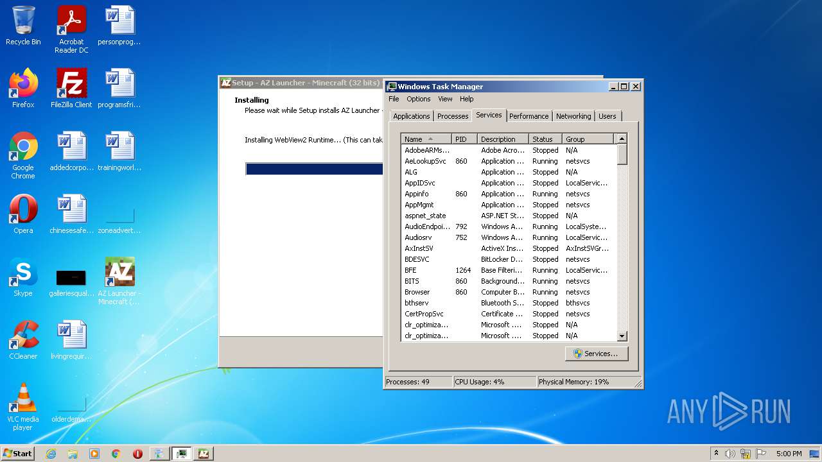The width and height of the screenshot is (822, 462).
Task: Select the CertPropSvc service row
Action: [x=509, y=314]
